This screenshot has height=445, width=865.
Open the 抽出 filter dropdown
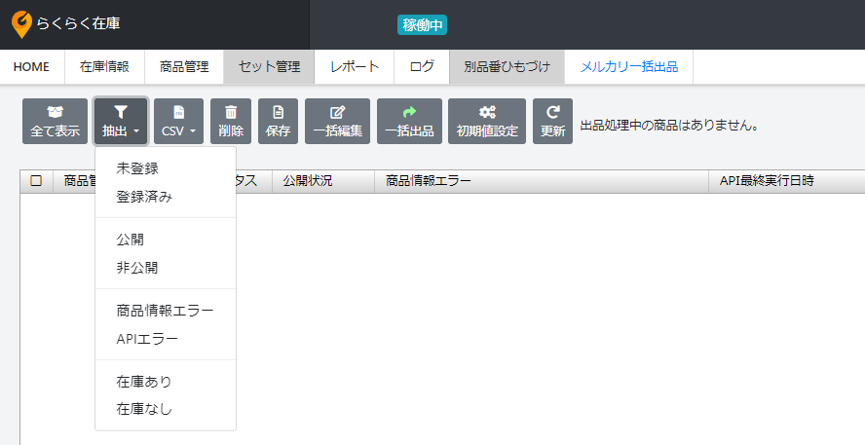point(121,122)
